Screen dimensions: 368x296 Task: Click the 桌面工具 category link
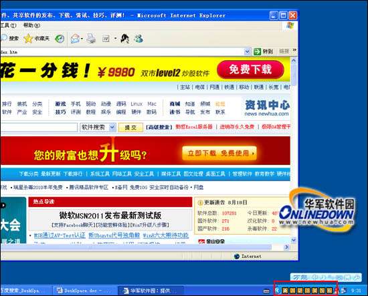[x=215, y=174]
